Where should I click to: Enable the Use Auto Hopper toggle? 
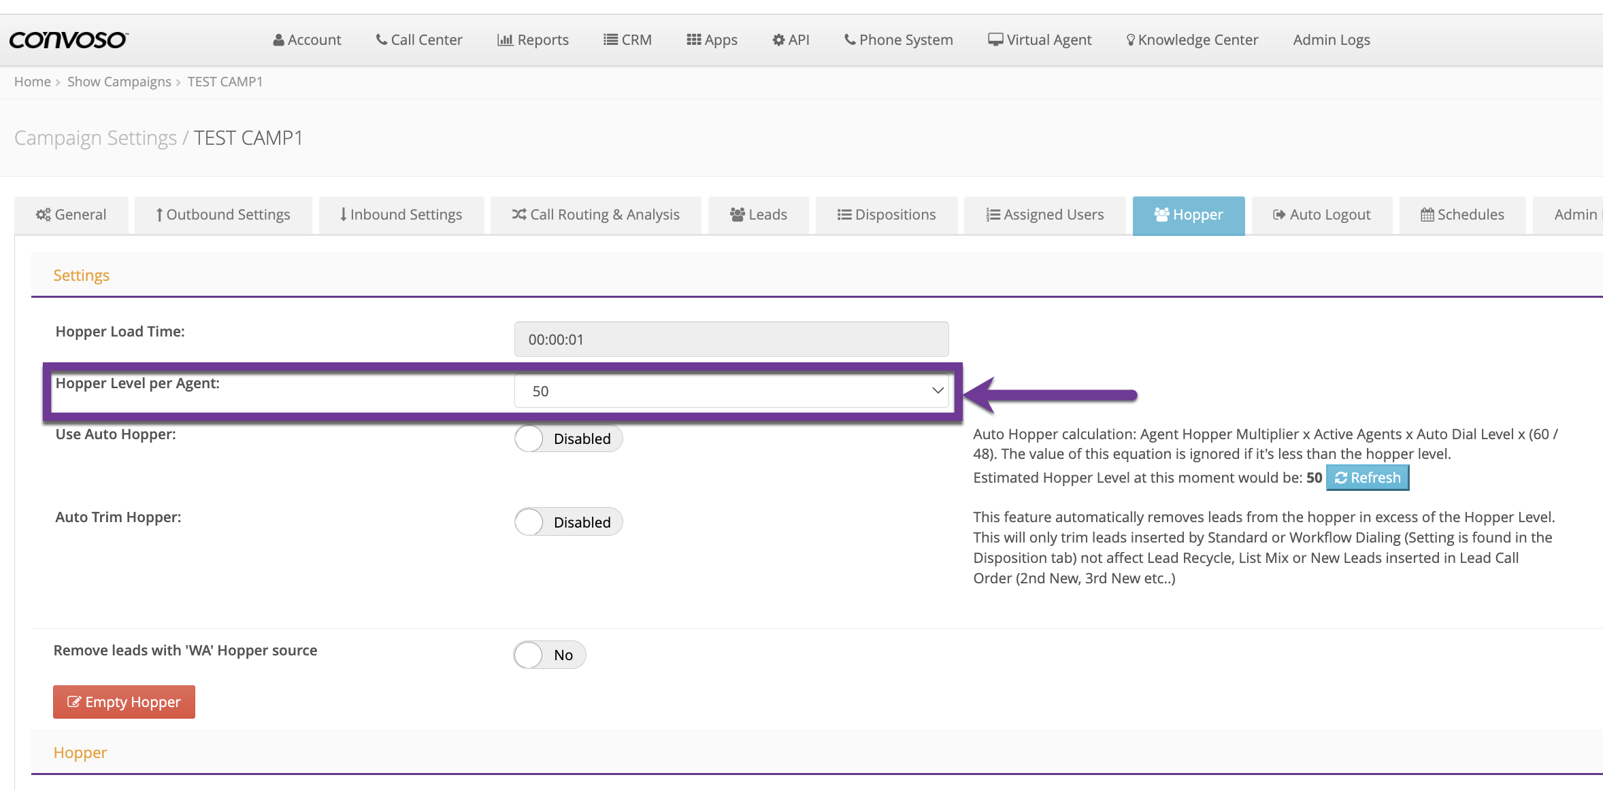coord(567,439)
